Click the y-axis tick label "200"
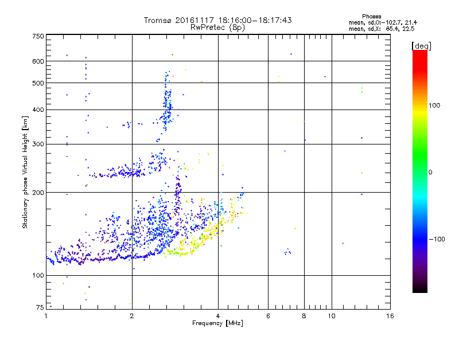 (x=38, y=193)
